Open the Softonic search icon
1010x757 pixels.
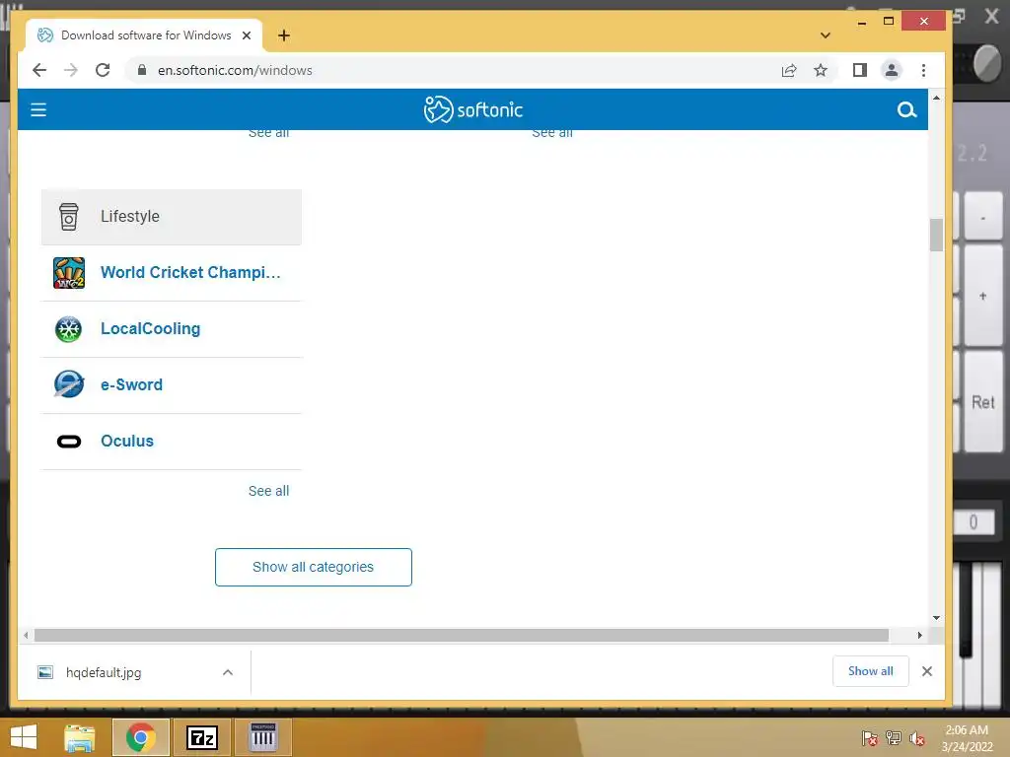906,110
